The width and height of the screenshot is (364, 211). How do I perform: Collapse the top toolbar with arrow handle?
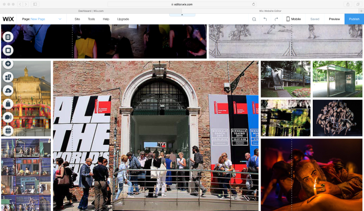pos(182,14)
